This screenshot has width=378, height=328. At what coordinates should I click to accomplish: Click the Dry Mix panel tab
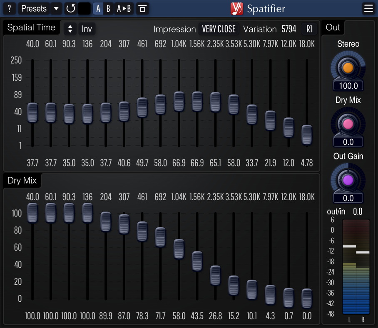(x=22, y=181)
